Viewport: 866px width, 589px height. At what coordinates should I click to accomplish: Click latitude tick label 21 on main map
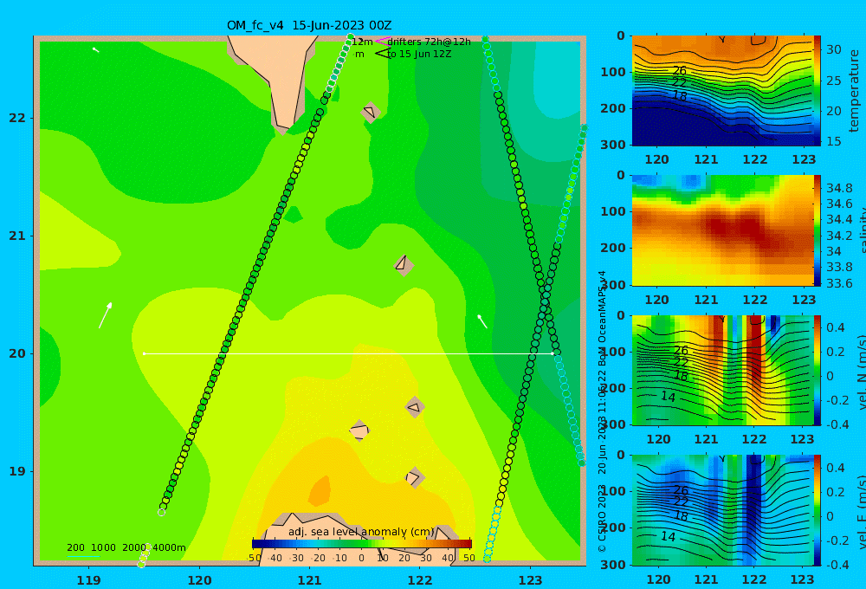[x=17, y=236]
